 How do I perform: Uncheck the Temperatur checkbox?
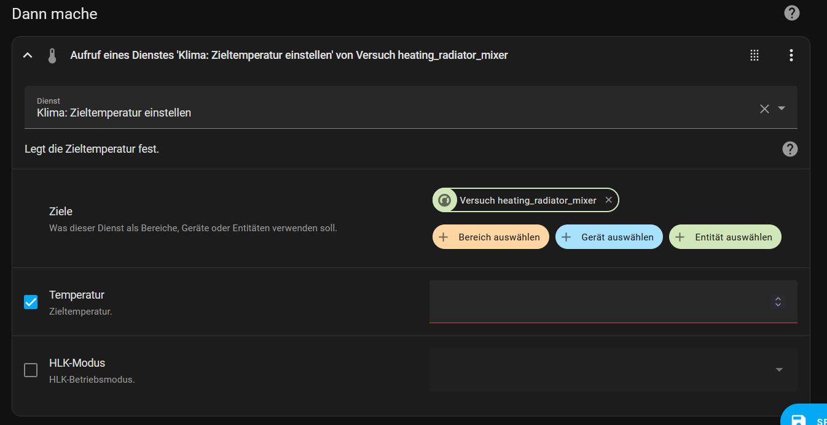pos(31,302)
